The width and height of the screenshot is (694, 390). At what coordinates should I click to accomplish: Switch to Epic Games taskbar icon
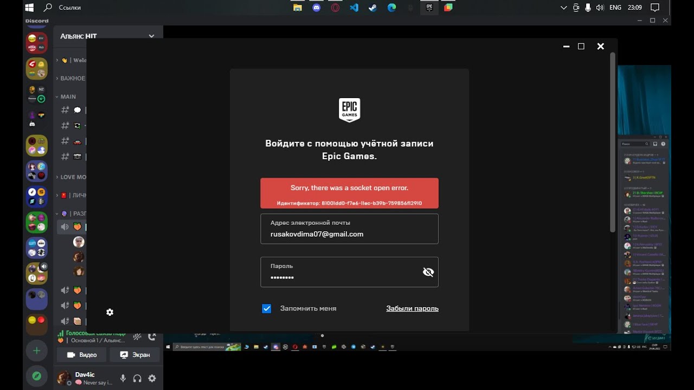click(429, 8)
